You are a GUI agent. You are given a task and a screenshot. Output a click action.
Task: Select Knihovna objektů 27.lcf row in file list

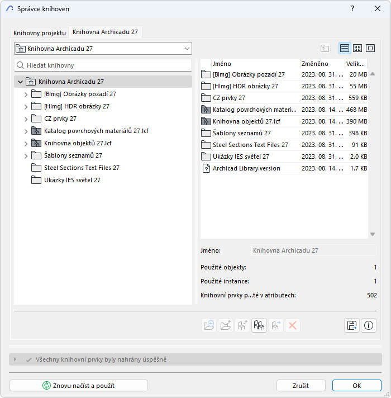pyautogui.click(x=284, y=121)
